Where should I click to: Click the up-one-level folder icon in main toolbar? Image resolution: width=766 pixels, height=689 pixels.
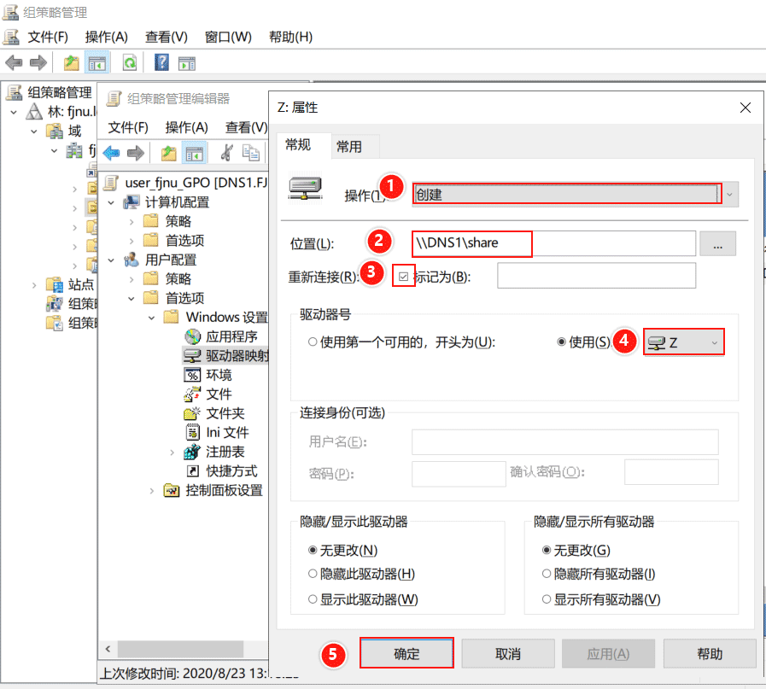72,62
